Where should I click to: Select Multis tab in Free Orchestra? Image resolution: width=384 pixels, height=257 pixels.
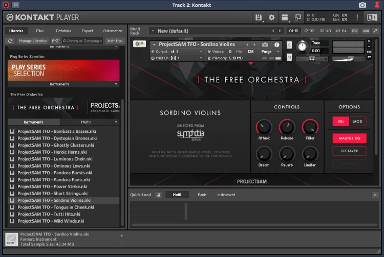click(86, 122)
